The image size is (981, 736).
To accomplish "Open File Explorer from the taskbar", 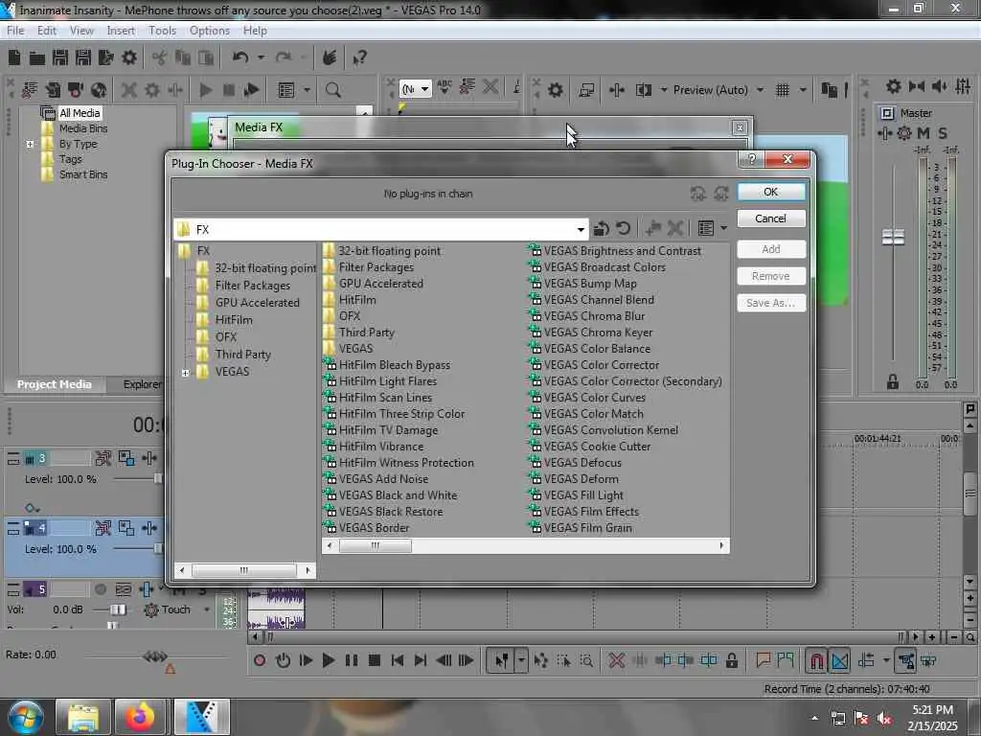I will [83, 717].
